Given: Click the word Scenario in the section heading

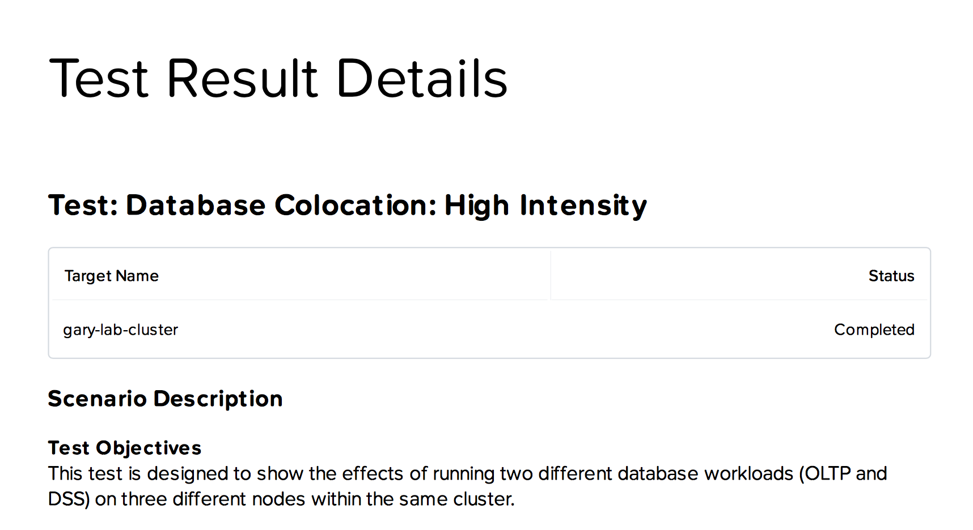Looking at the screenshot, I should (x=98, y=399).
